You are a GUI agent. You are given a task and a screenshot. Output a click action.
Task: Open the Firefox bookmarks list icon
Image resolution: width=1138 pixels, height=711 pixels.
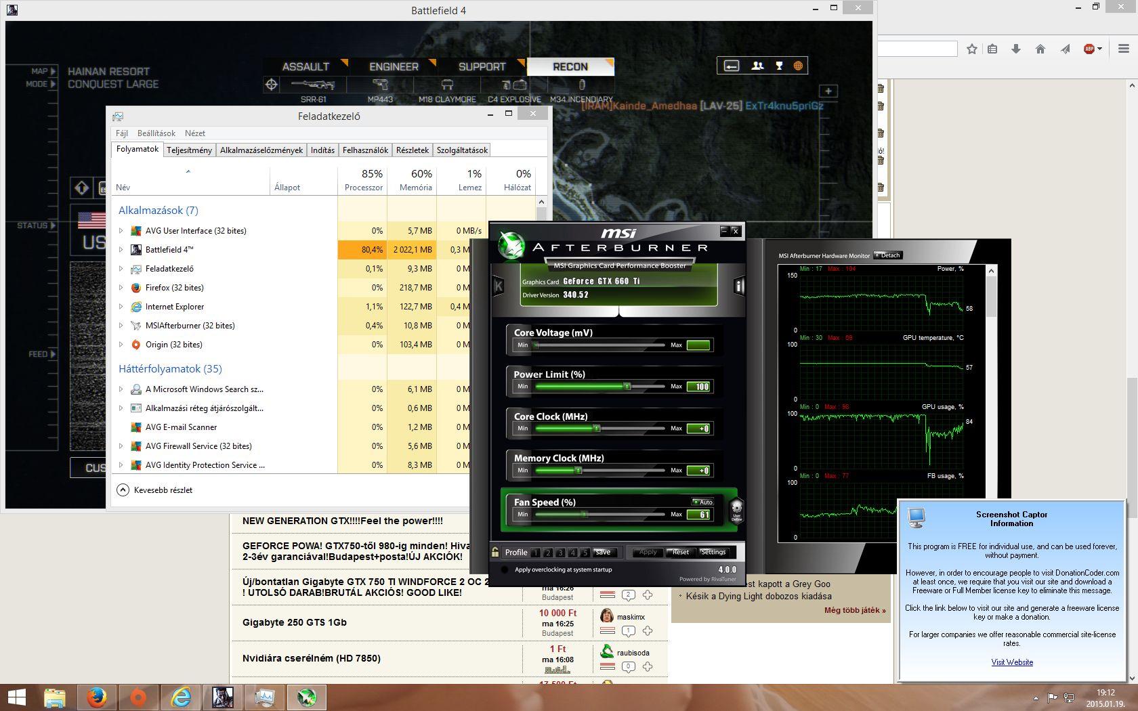coord(992,49)
